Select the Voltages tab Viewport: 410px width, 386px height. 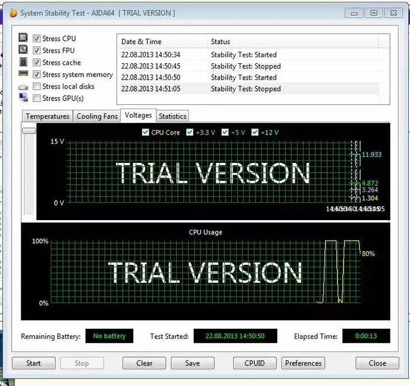138,115
